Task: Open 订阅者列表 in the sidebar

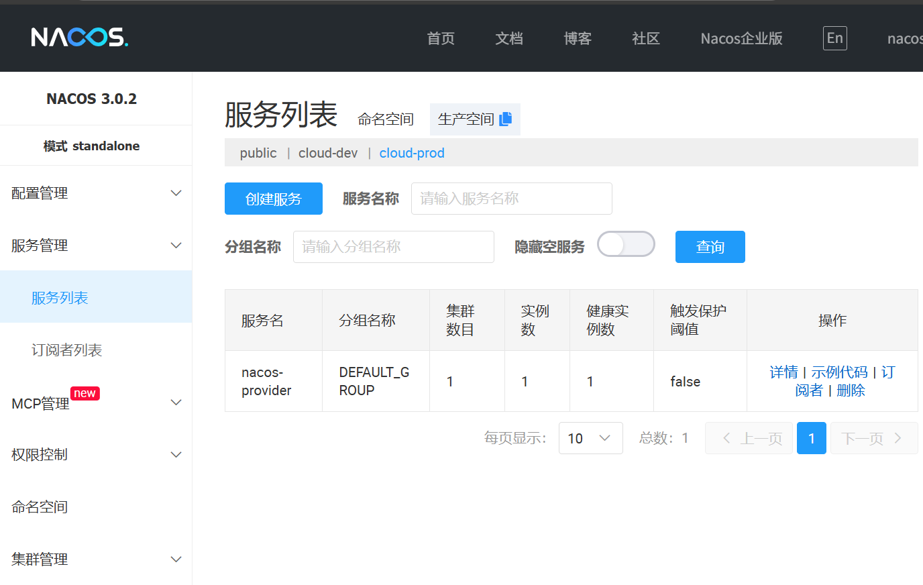Action: 96,350
